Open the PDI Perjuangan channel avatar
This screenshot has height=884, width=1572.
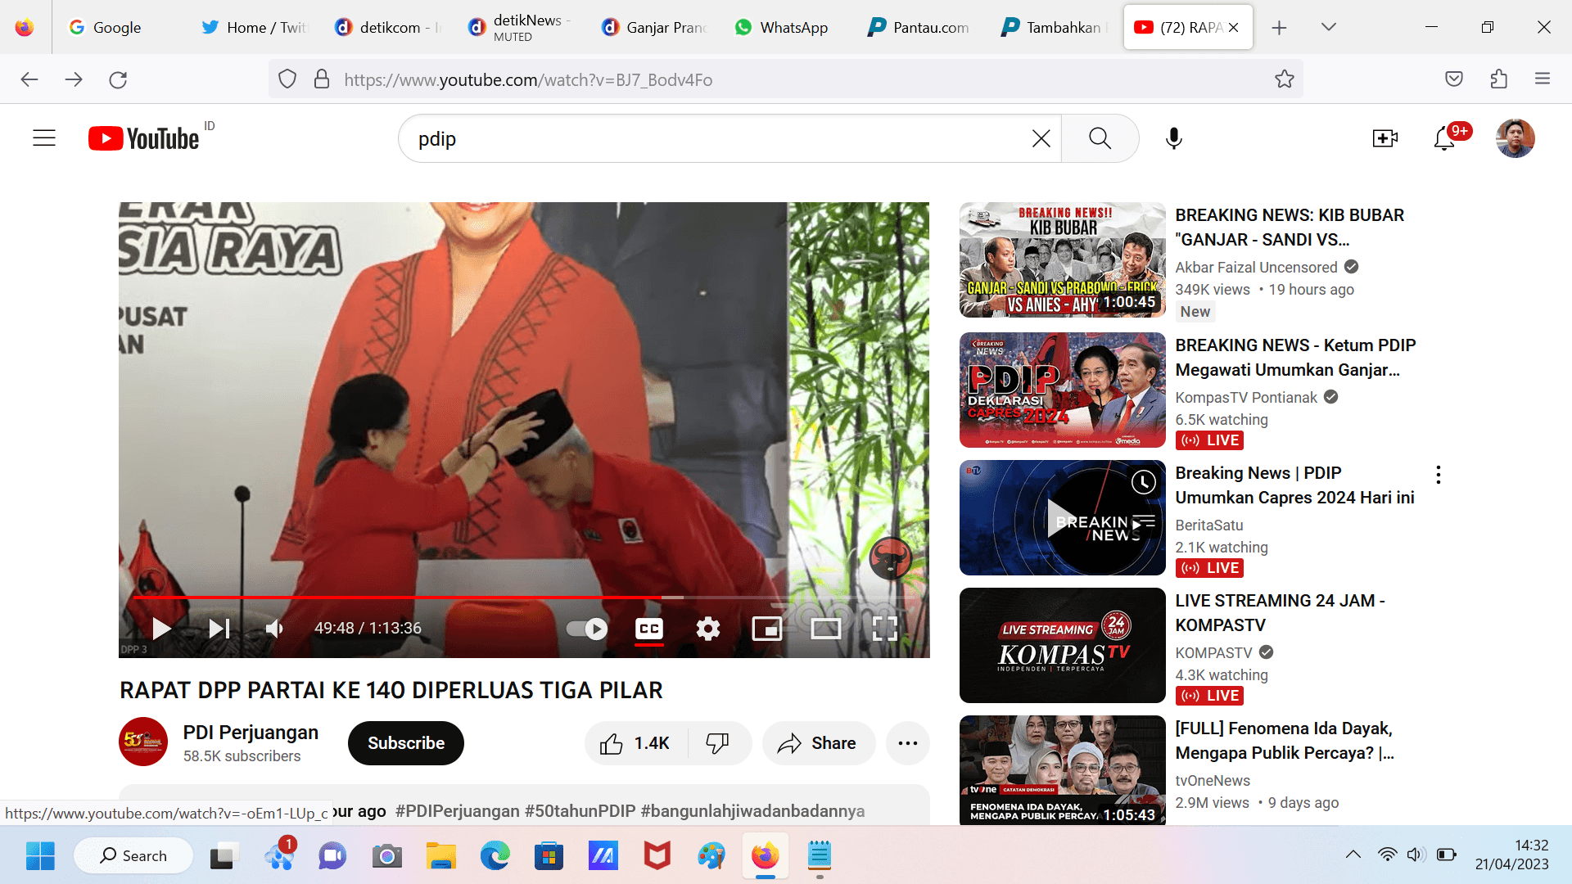click(x=143, y=742)
